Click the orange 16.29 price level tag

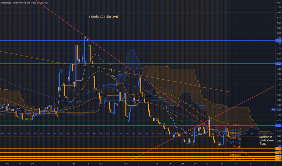(x=279, y=159)
